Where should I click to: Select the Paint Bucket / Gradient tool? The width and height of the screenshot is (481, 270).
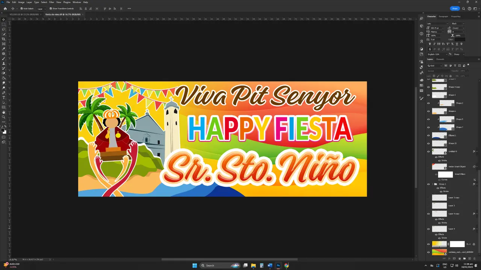4,78
